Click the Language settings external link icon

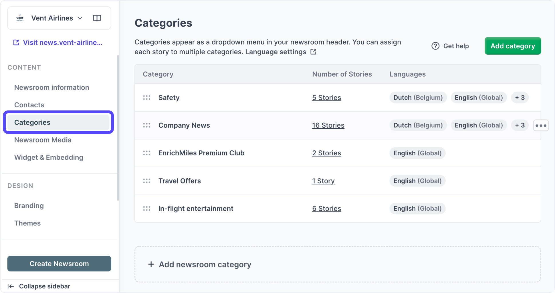click(314, 52)
